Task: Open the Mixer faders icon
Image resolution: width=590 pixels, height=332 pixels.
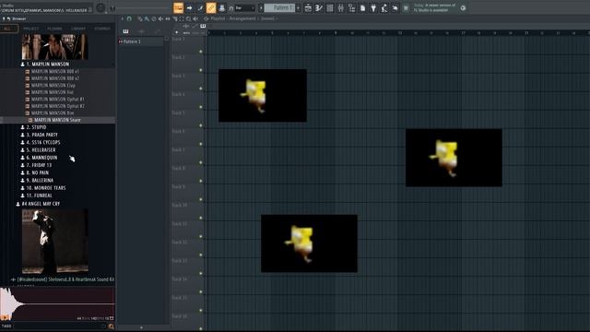Action: pos(340,8)
